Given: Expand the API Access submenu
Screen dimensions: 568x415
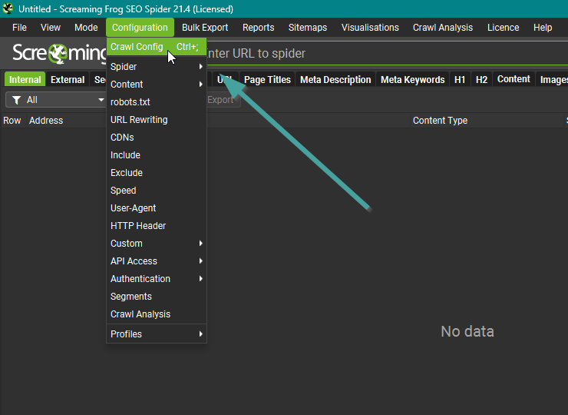Looking at the screenshot, I should (157, 261).
